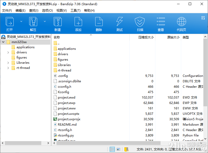The image size is (208, 153).
Task: Expand the rt-thread folder in tree
Action: tap(8, 68)
